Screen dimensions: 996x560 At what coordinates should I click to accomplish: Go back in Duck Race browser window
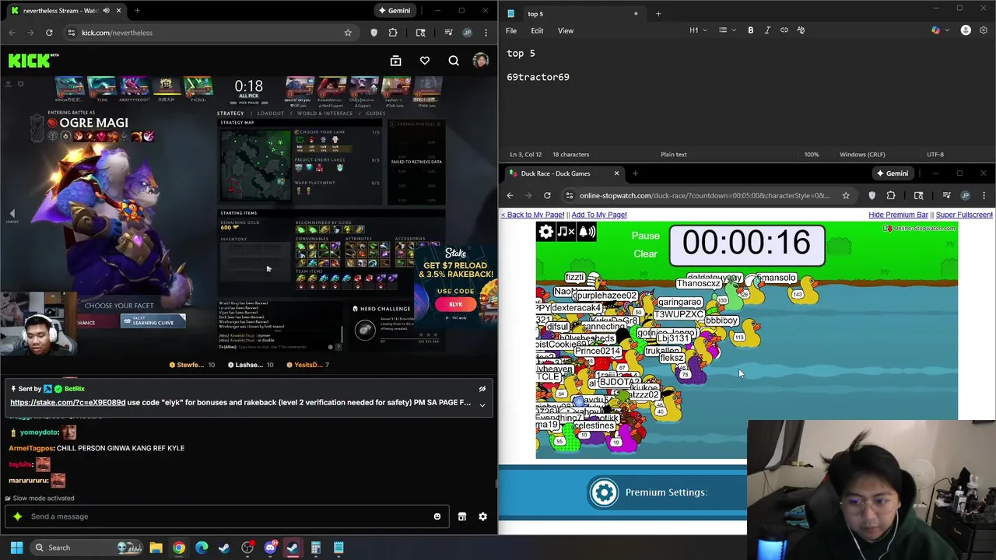point(510,195)
